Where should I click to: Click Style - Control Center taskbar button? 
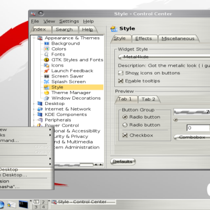83,202
